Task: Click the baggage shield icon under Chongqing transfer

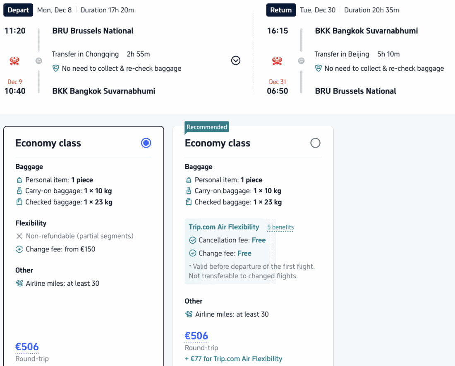Action: pos(56,68)
